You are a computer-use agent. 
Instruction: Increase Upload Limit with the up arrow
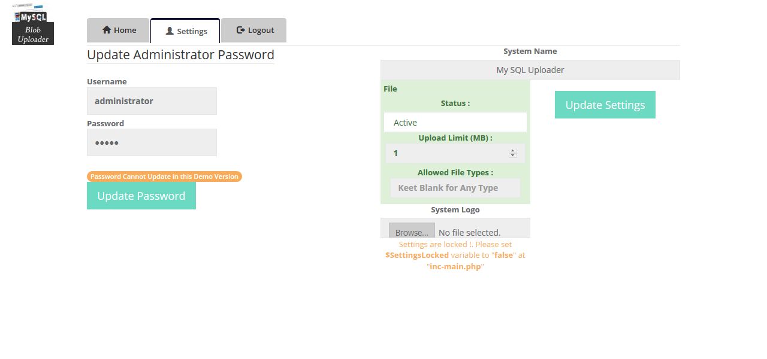(513, 151)
